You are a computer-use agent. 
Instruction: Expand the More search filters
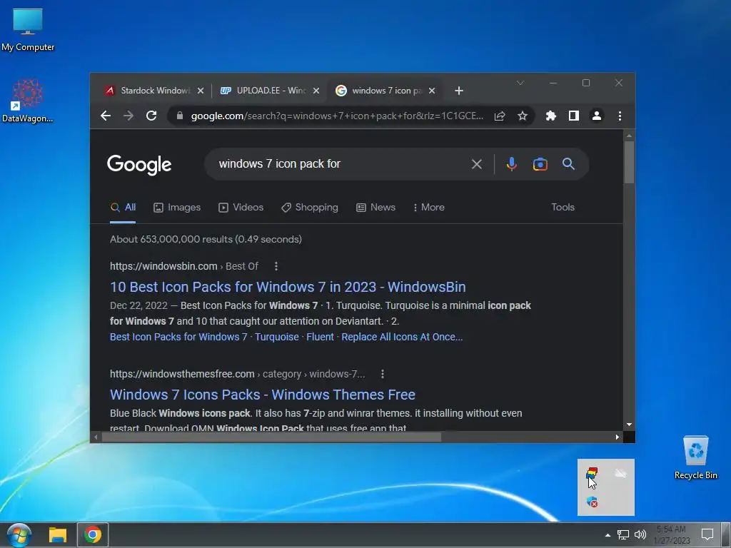(x=428, y=208)
